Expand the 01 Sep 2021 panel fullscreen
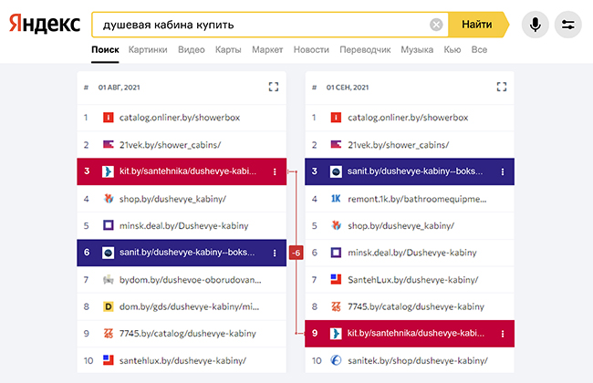 501,88
